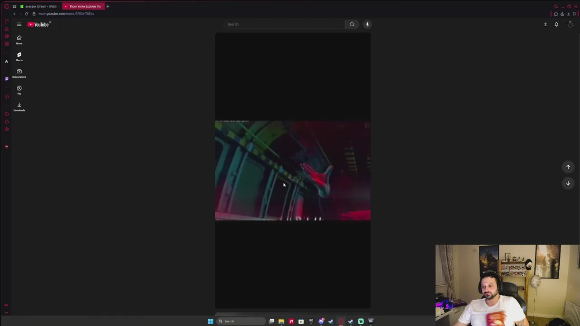Click the youtube.com address bar URL

click(66, 14)
